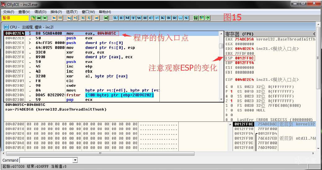Show CPU window with C button
The image size is (322, 170).
151,18
